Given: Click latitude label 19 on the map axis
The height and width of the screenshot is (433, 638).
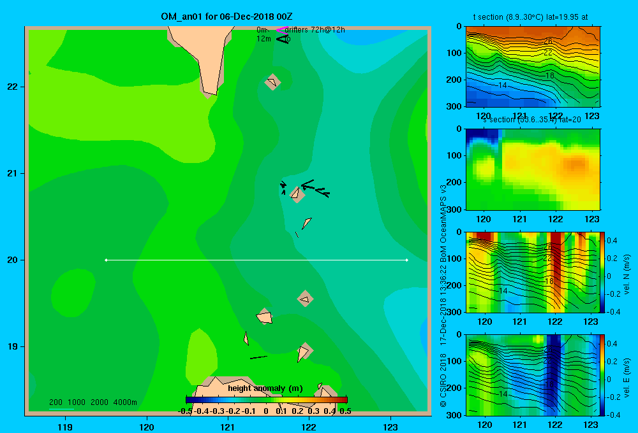Looking at the screenshot, I should 13,346.
